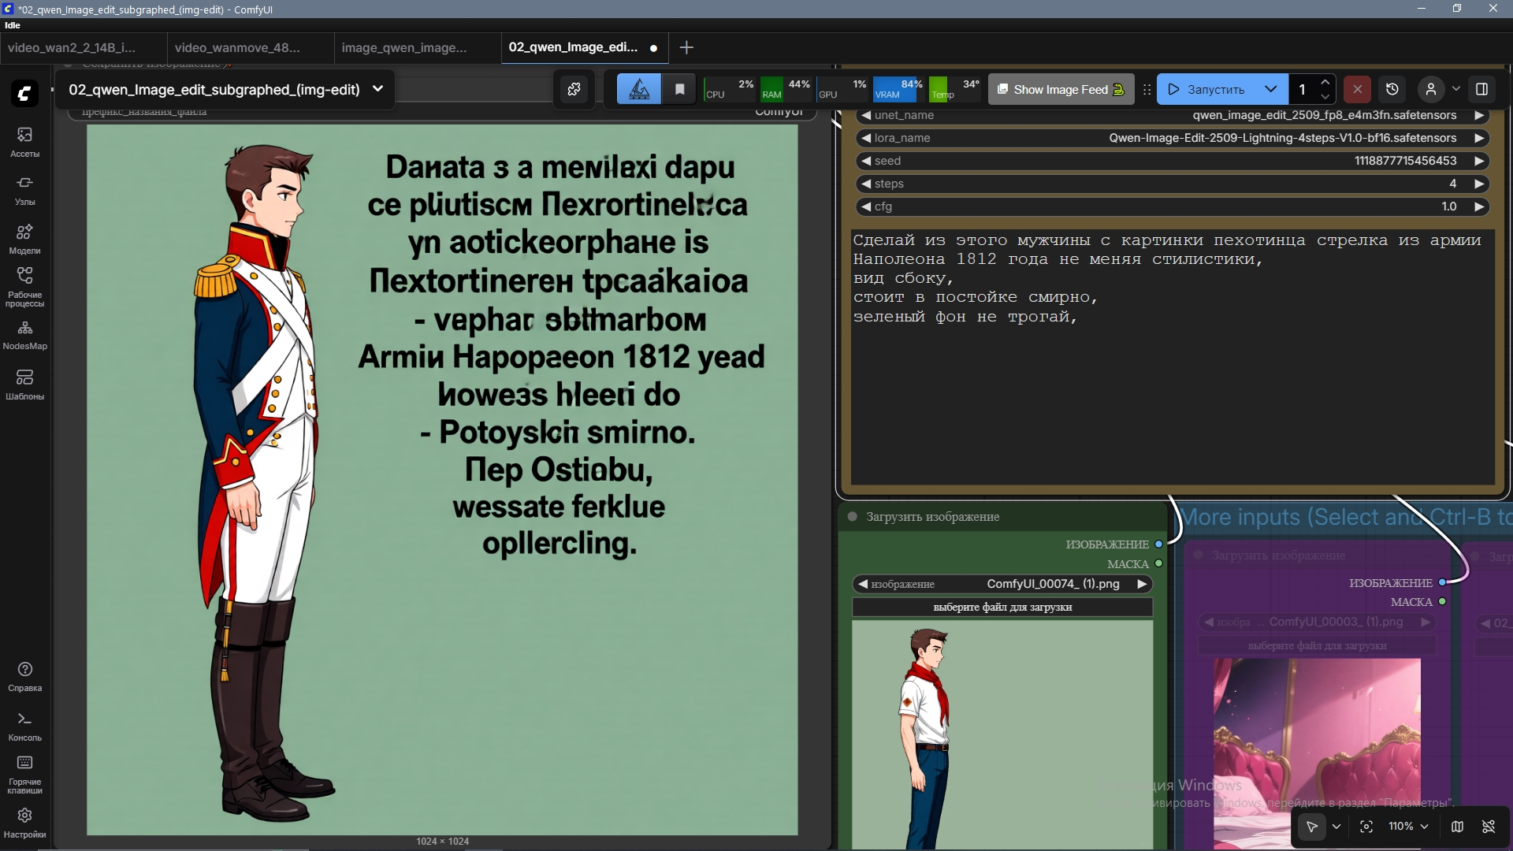Open the Run button dropdown arrow

click(x=1270, y=89)
